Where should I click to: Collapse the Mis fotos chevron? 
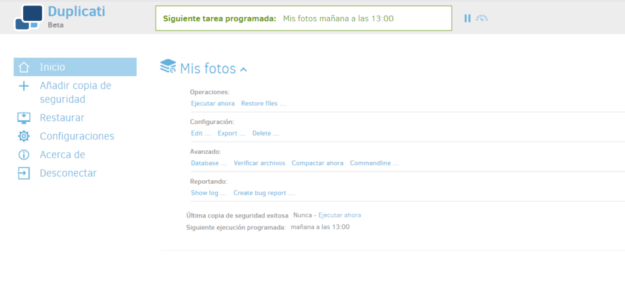point(244,70)
